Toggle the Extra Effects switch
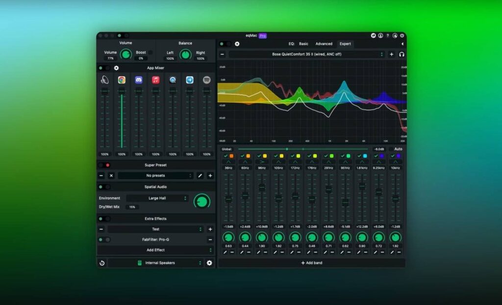This screenshot has width=502, height=305. click(104, 219)
